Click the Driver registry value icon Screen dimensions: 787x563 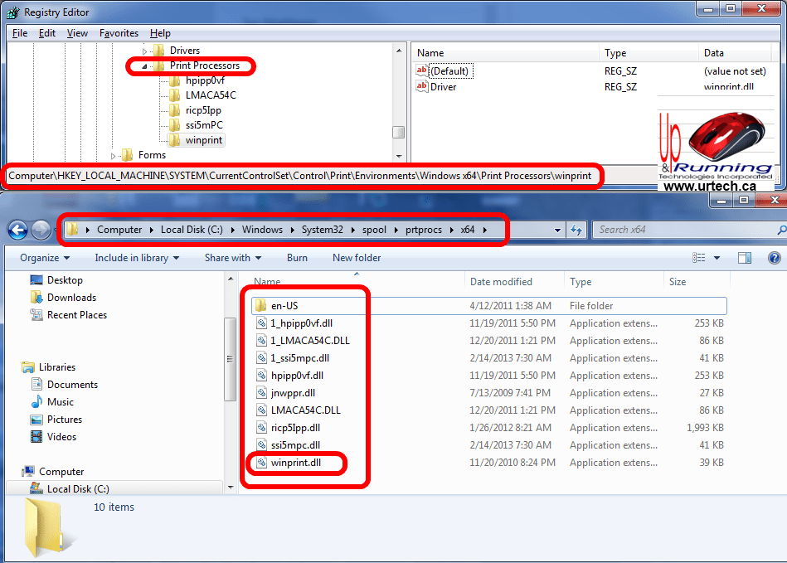421,86
